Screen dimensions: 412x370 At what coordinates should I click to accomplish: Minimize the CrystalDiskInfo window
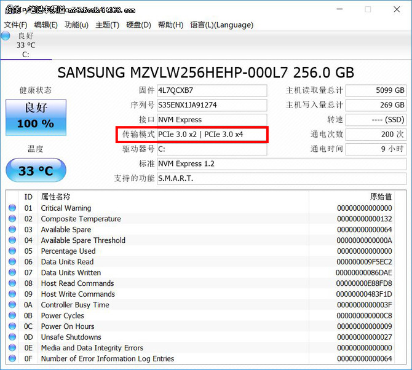point(339,9)
